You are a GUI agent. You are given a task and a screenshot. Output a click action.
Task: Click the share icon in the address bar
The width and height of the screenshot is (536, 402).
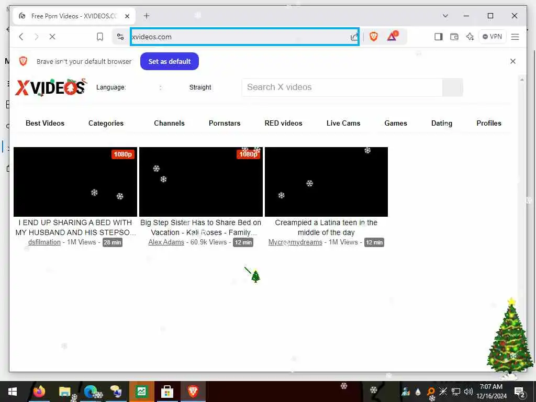point(354,37)
